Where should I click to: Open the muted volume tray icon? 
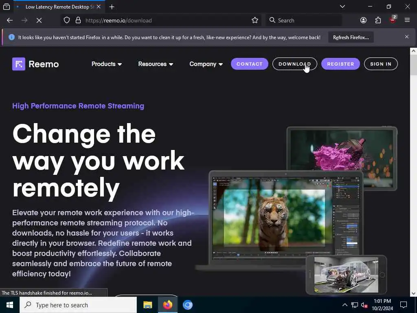(x=364, y=305)
